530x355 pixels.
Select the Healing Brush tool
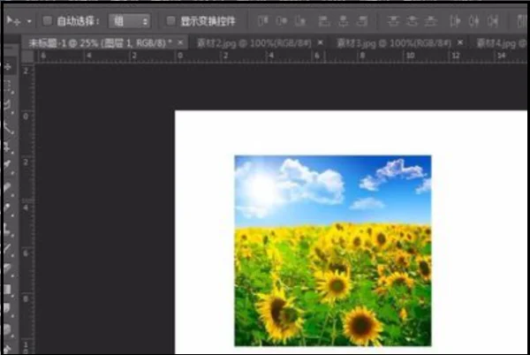tap(8, 187)
